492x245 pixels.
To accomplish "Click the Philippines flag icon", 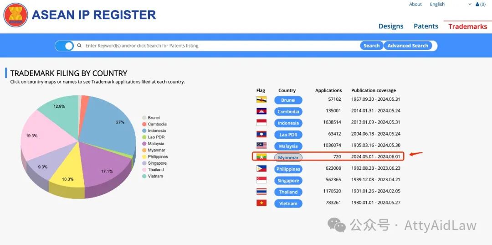I will point(261,168).
